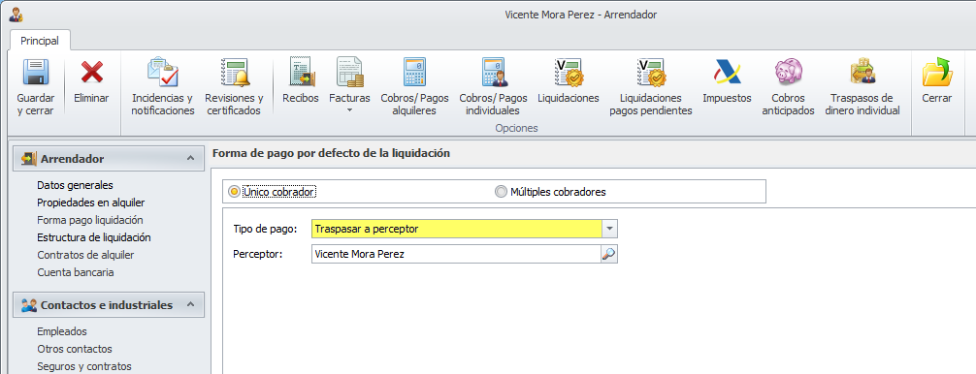This screenshot has height=374, width=976.
Task: Click the Guardar y cerrar save icon
Action: [36, 72]
